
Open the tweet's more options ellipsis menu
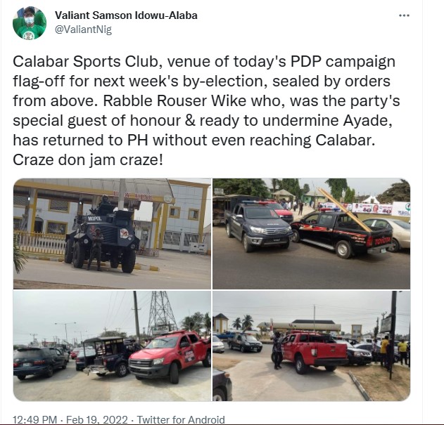point(404,15)
